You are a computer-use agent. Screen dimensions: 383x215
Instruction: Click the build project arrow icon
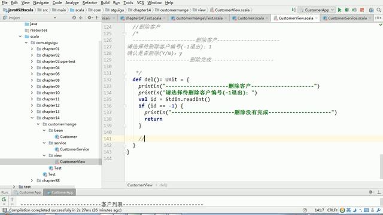294,10
